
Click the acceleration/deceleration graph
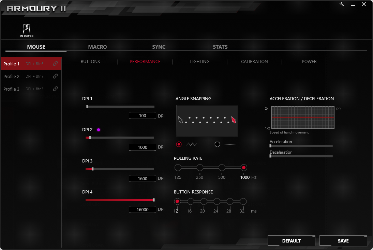click(x=303, y=118)
